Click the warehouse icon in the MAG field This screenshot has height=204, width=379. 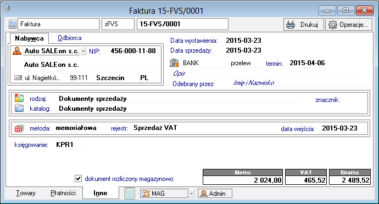pos(146,194)
